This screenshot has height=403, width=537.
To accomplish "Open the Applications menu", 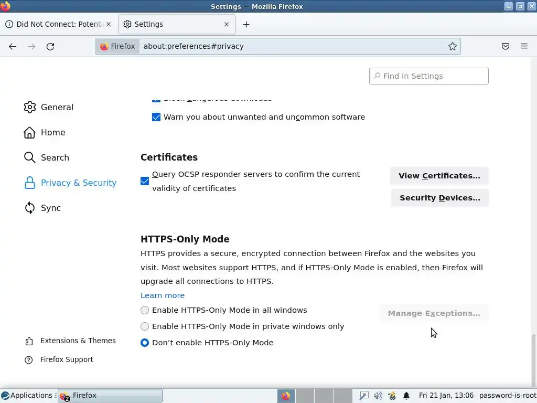I will click(x=27, y=396).
